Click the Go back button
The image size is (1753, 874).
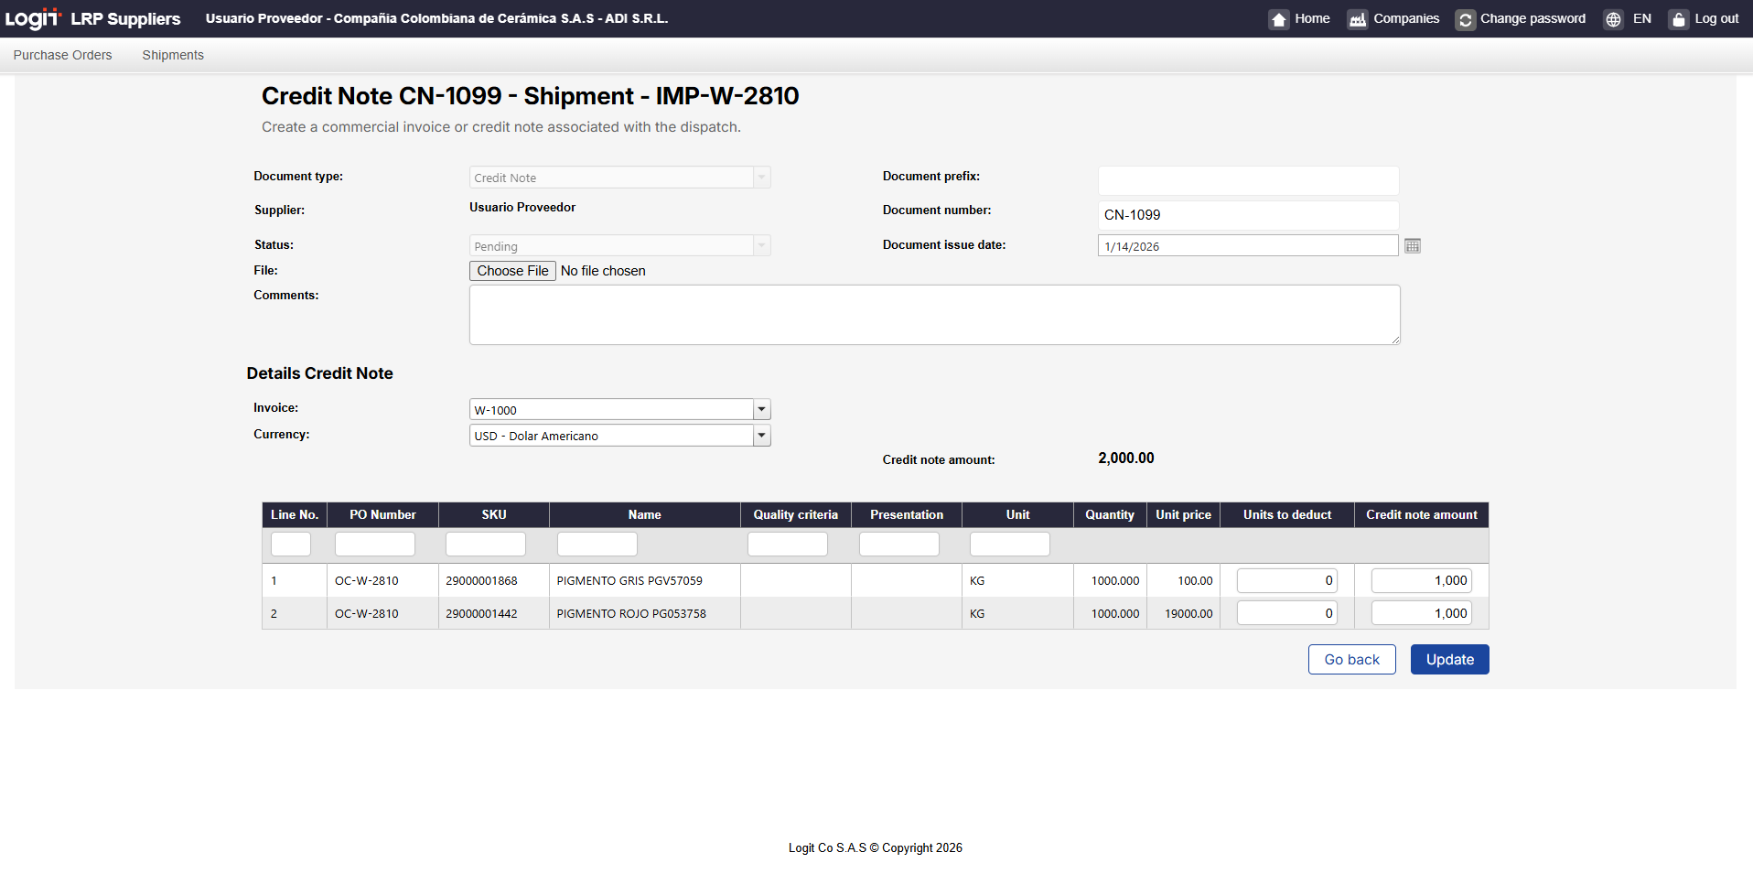coord(1351,660)
